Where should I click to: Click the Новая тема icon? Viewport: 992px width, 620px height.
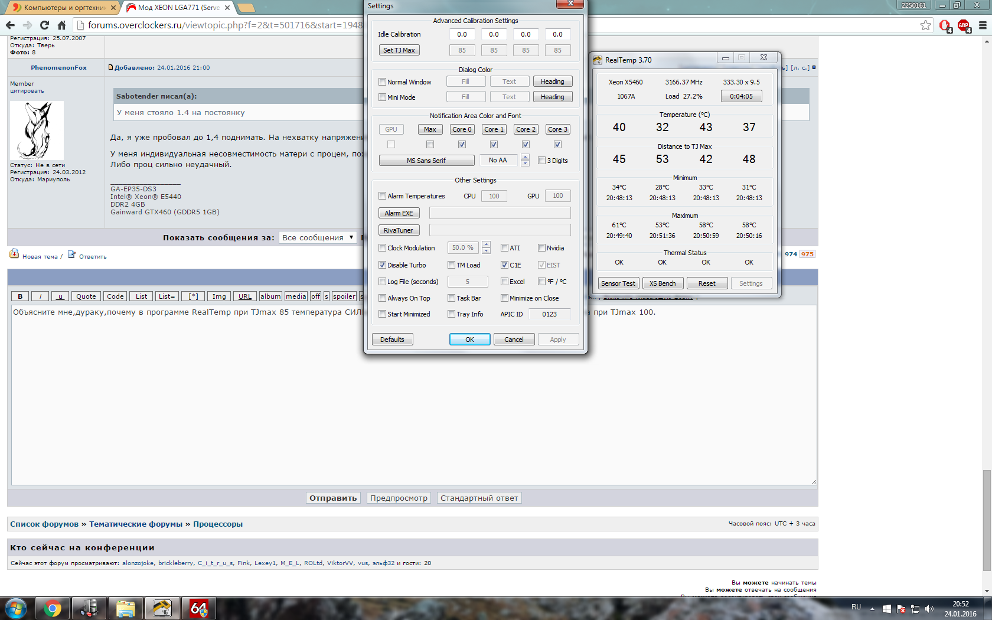[14, 254]
